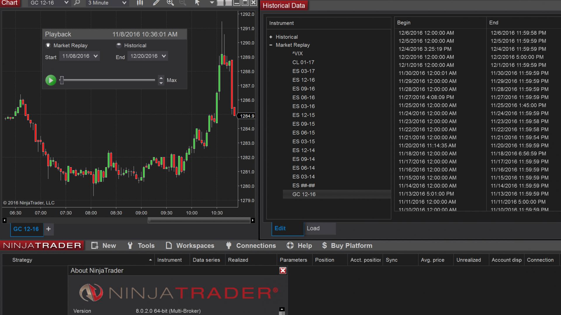
Task: Switch to the Load tab in Historical Data
Action: click(320, 229)
